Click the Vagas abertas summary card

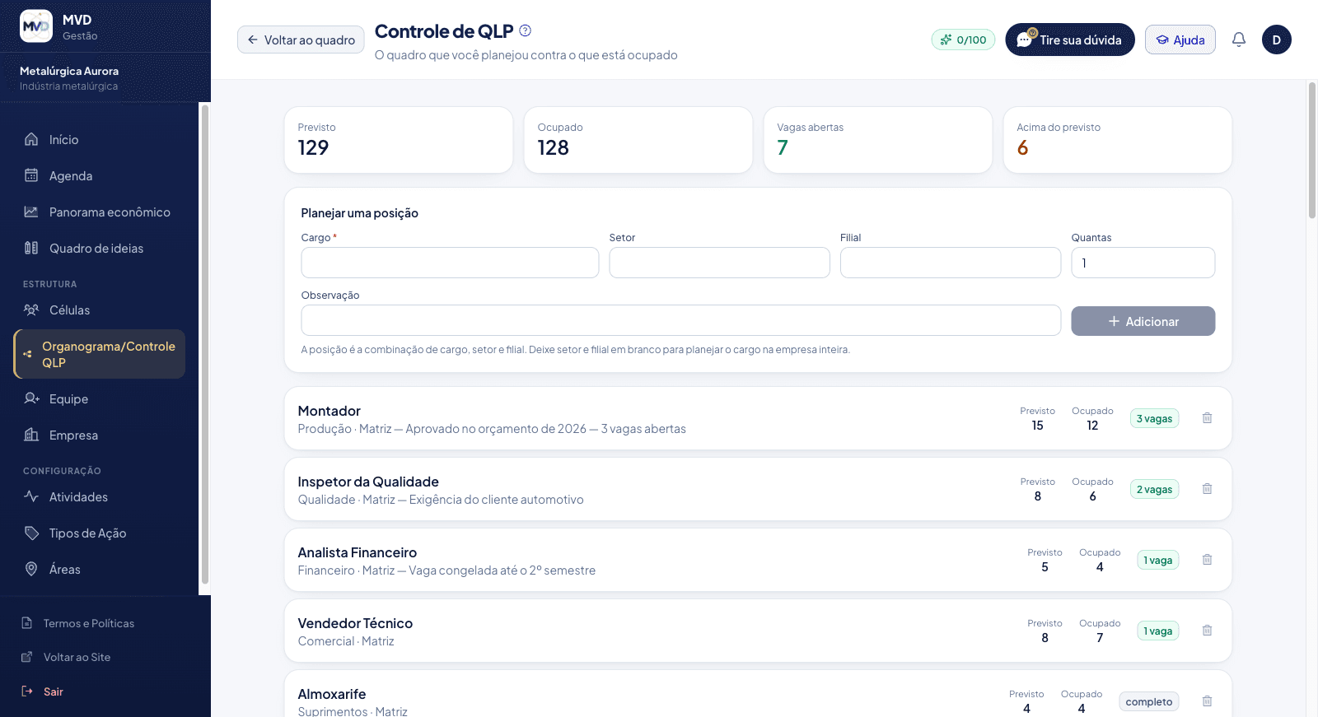[877, 140]
